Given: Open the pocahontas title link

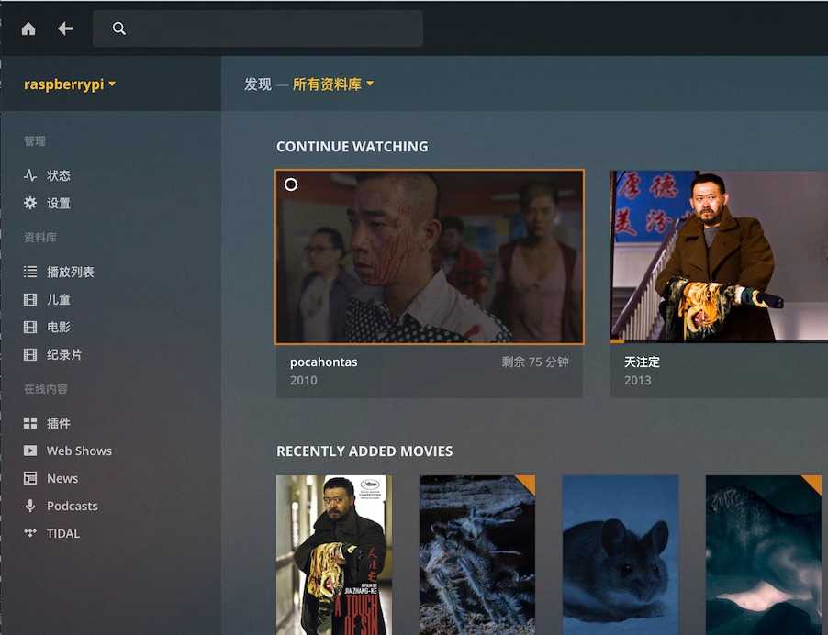Looking at the screenshot, I should [324, 362].
